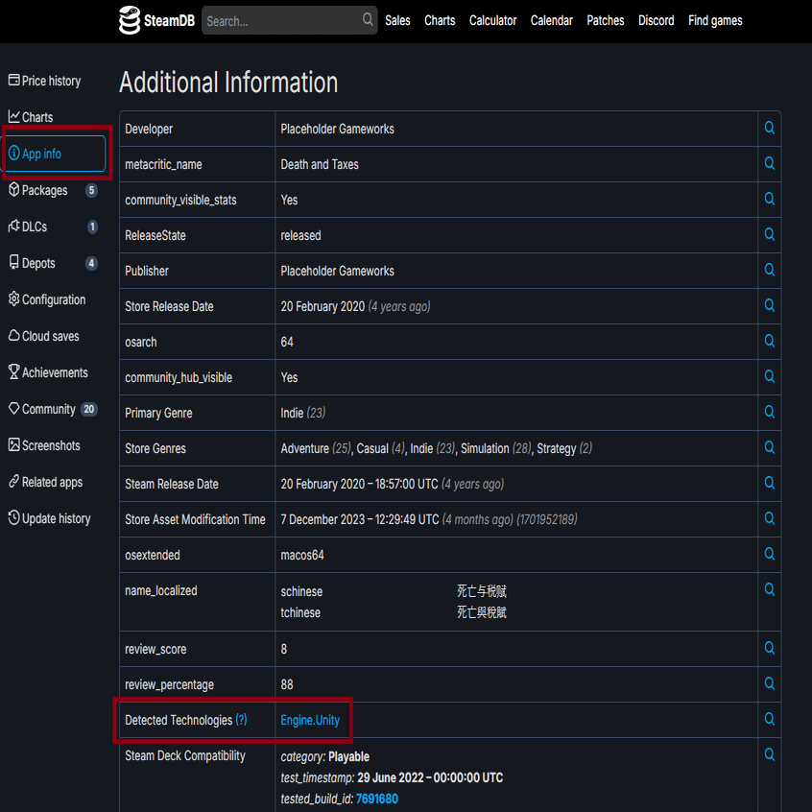Open Calculator in top navigation
The width and height of the screenshot is (812, 812).
coord(492,21)
